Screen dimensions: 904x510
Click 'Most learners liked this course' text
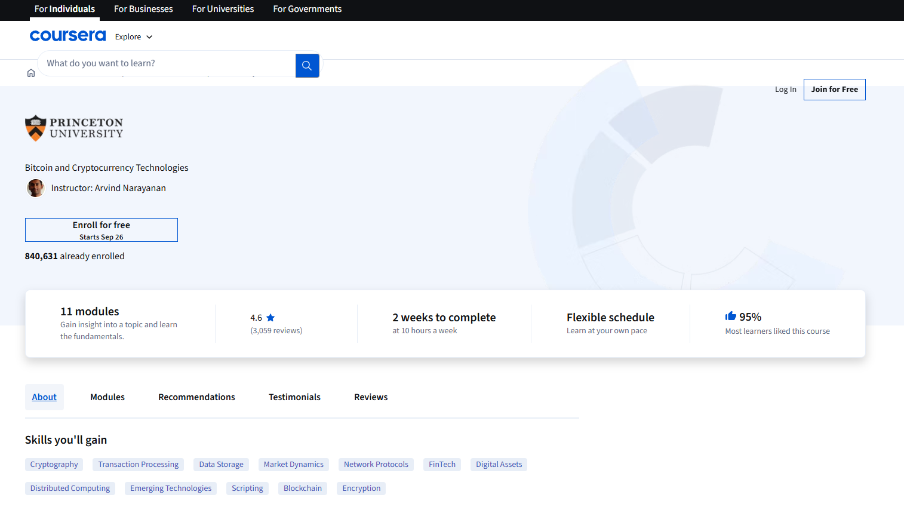777,331
